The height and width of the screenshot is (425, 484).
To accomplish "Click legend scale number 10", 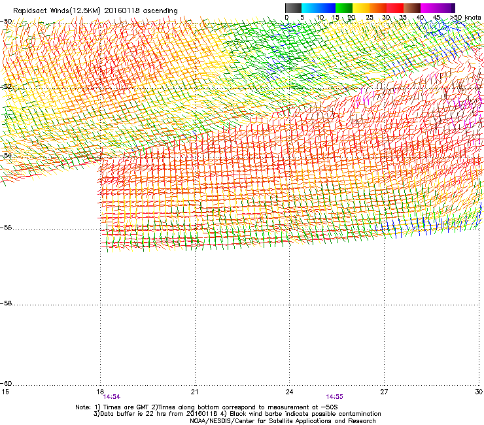I will (320, 18).
